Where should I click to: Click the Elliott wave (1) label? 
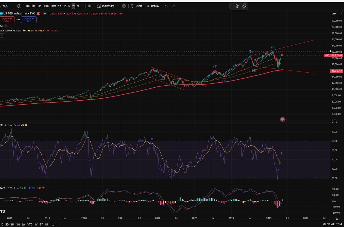215,66
